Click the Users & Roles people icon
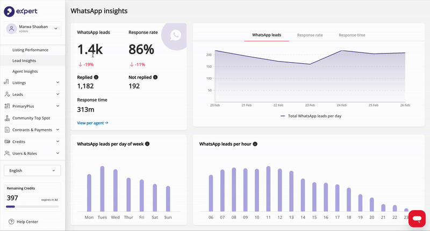Screen dimensions: 430x231 [x=7, y=153]
